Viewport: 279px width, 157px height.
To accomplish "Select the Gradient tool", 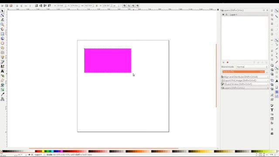I will point(2,90).
